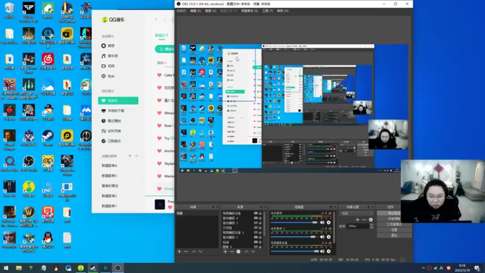Remove selected source with minus icon
Viewport: 485px width, 273px height.
232,252
